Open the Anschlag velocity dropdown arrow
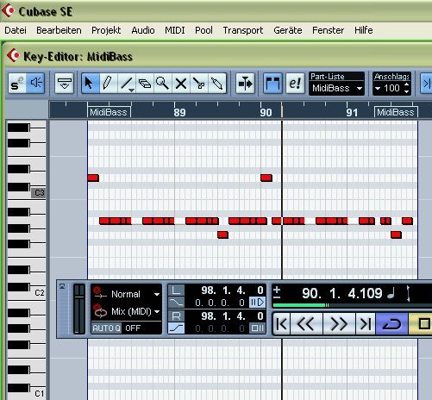 [378, 89]
